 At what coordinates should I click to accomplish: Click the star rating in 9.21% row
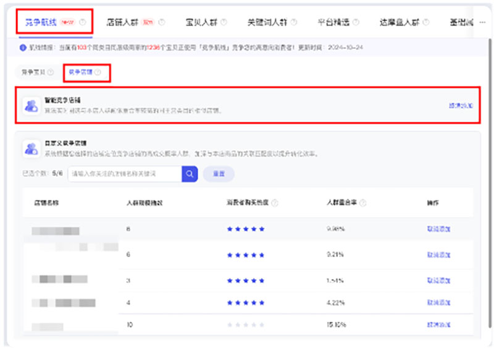click(x=246, y=255)
